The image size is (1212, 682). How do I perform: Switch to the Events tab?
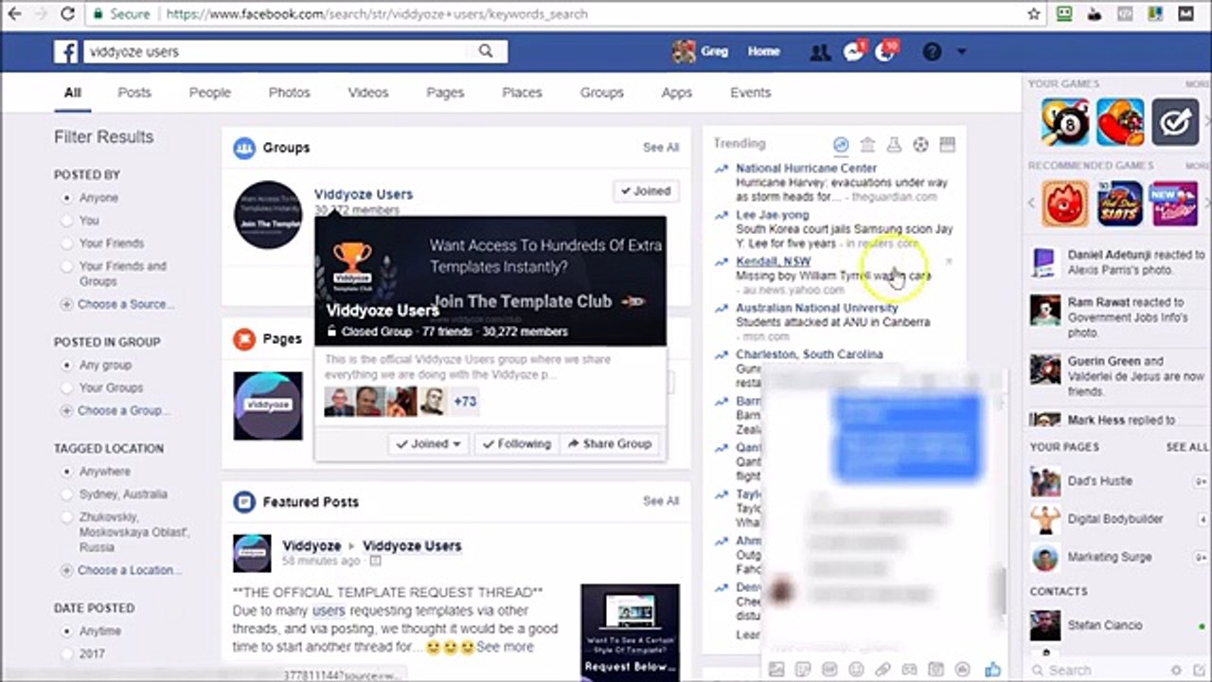(x=750, y=92)
